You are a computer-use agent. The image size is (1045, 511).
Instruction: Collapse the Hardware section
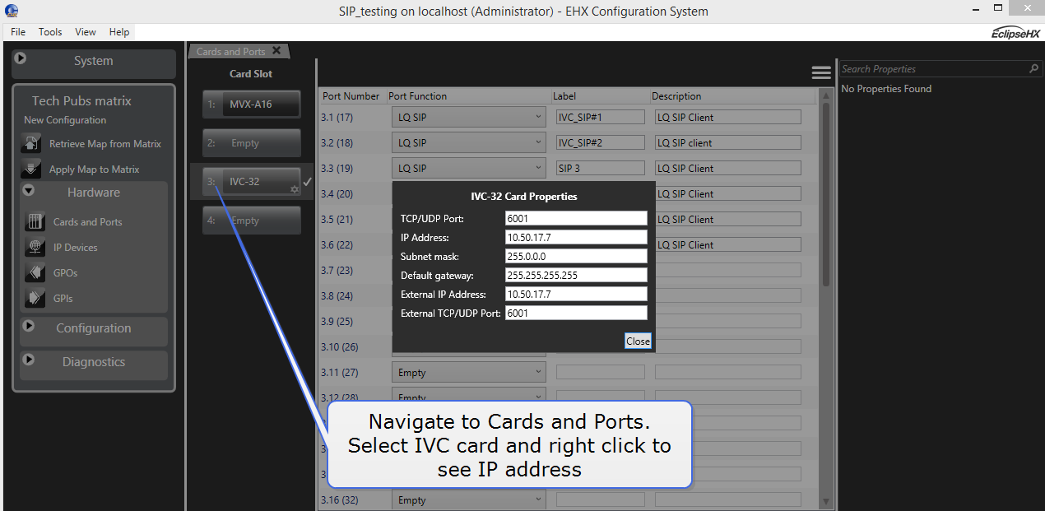pyautogui.click(x=29, y=190)
